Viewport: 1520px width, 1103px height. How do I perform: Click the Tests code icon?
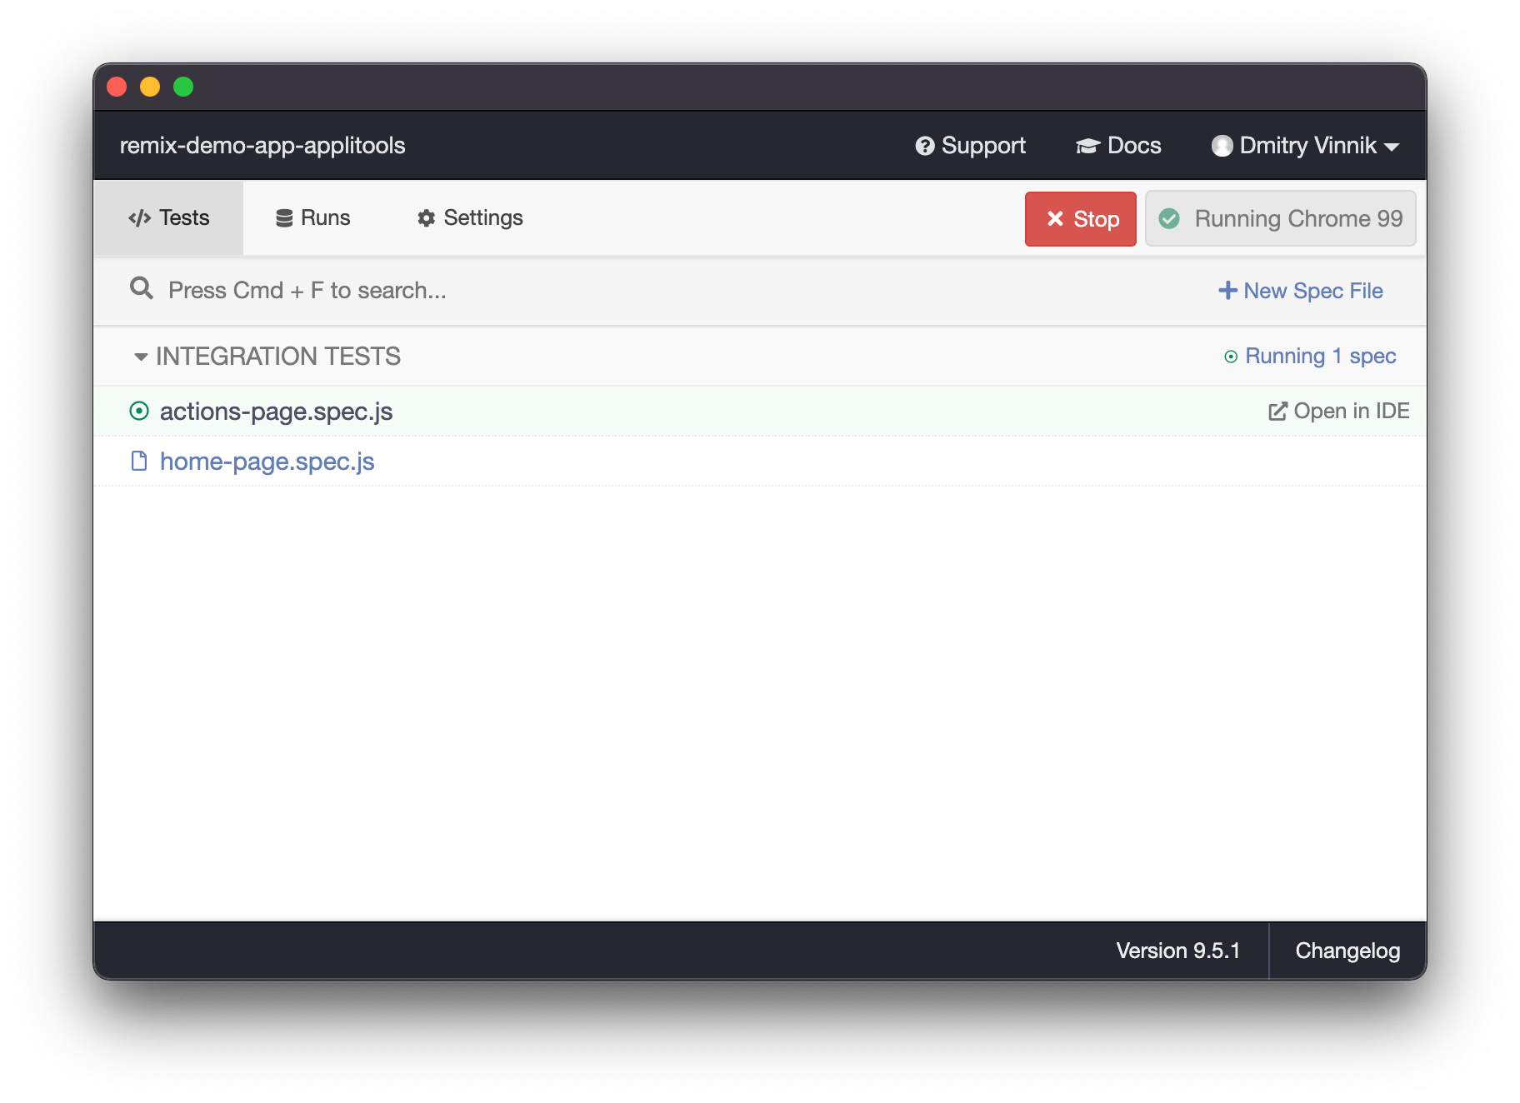point(139,217)
